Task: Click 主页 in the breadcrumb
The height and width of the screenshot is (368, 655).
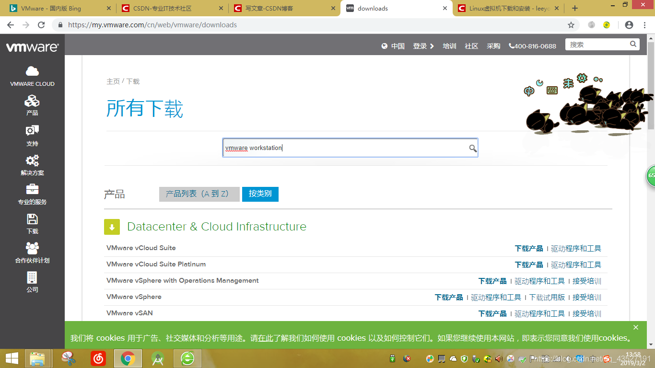Action: [x=113, y=81]
